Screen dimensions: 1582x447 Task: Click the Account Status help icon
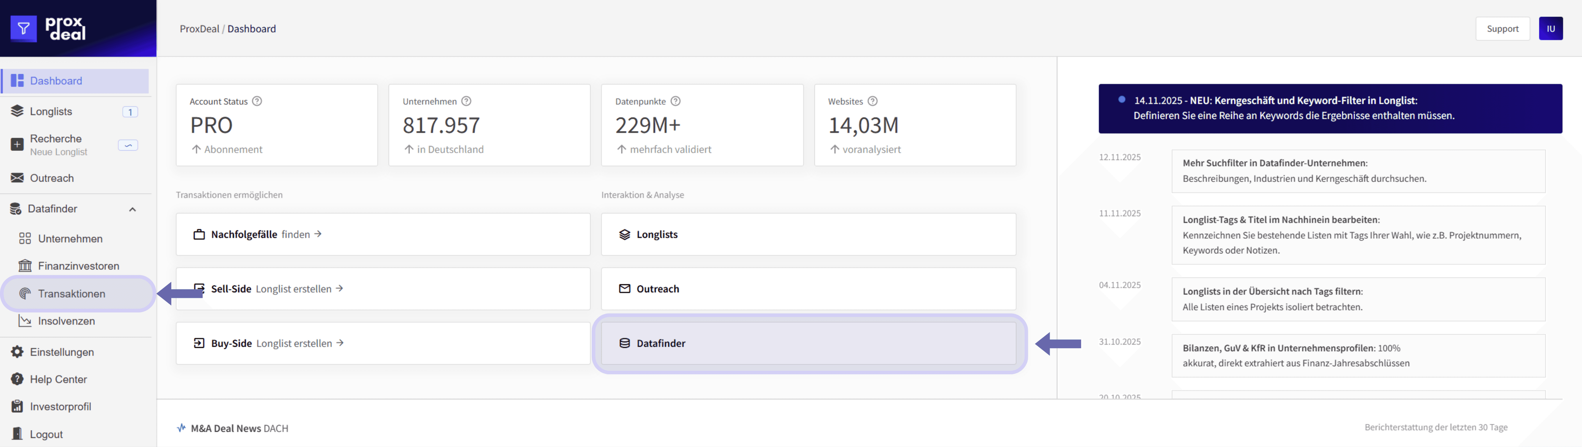coord(257,101)
